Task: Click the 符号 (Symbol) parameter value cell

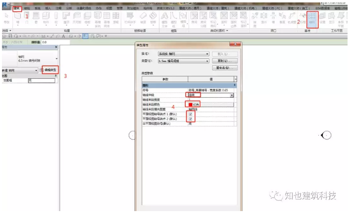Action: 211,90
